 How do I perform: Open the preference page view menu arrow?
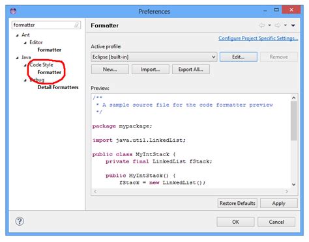[293, 25]
